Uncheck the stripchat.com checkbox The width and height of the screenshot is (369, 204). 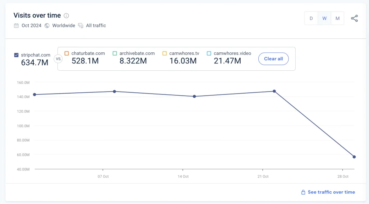coord(16,55)
